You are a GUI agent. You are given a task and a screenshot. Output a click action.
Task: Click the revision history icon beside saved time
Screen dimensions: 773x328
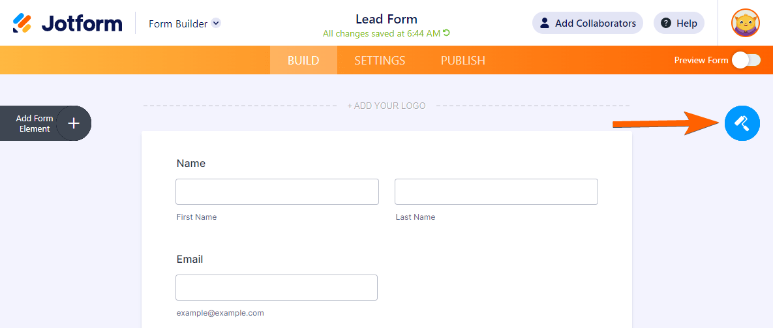447,33
